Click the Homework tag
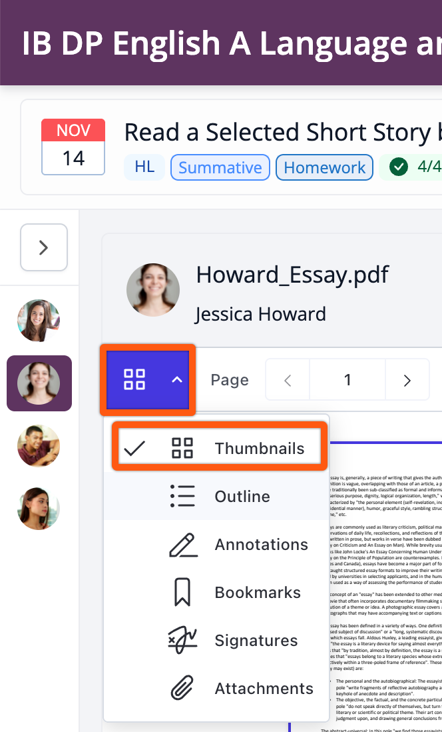442x732 pixels. click(324, 167)
